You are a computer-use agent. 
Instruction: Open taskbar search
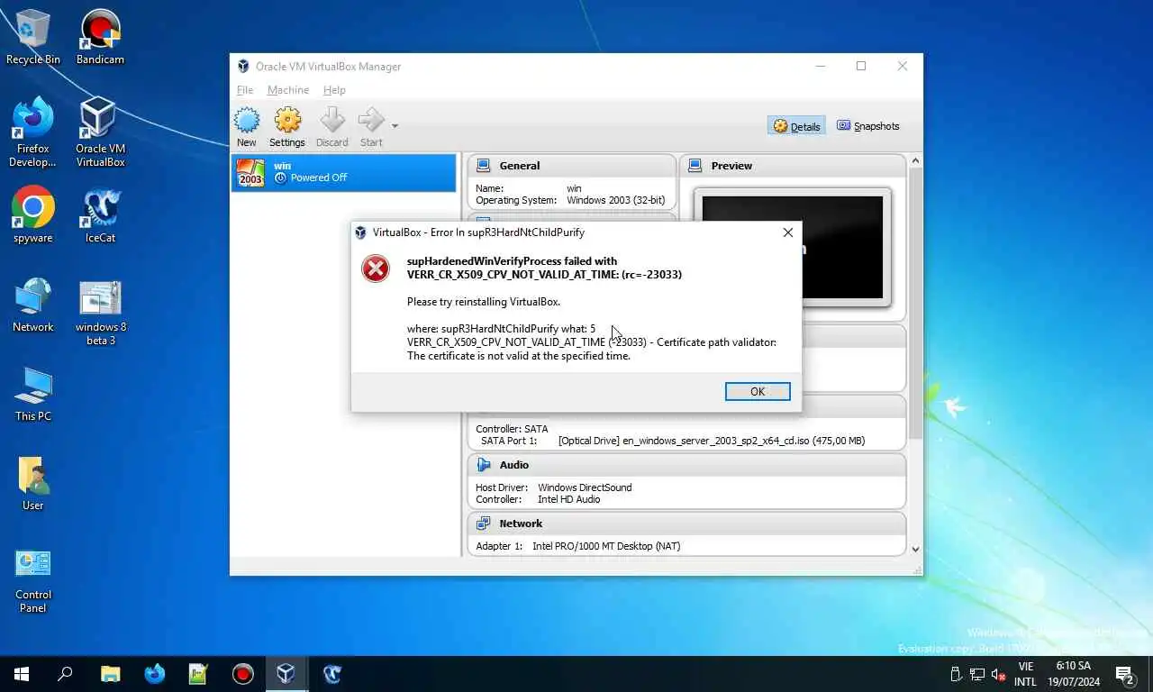tap(65, 674)
